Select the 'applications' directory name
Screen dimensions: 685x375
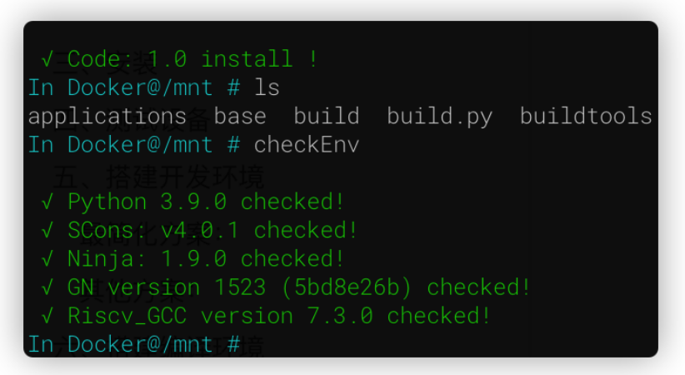107,117
